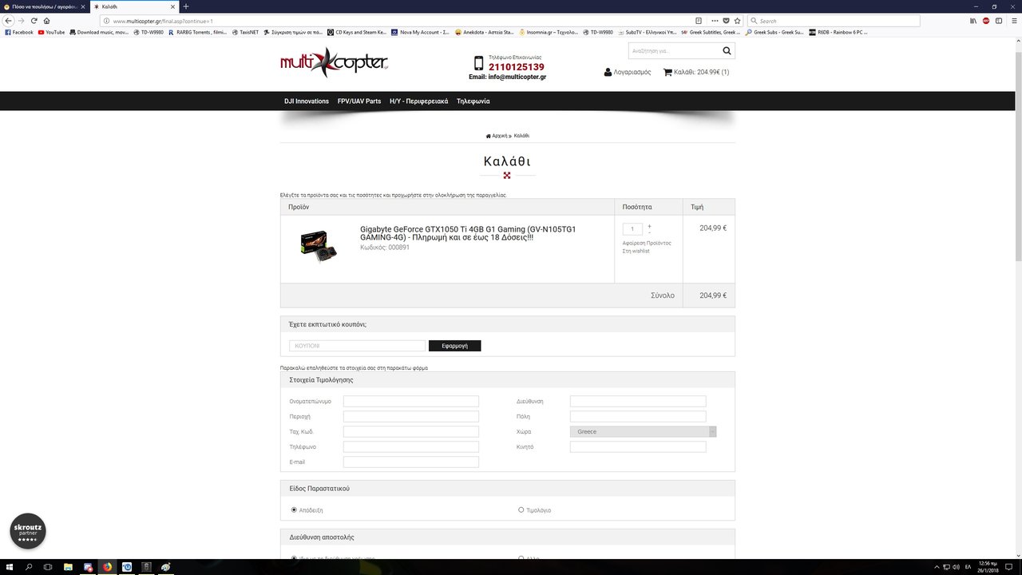Viewport: 1022px width, 575px height.
Task: Open the Firefox library icon
Action: pyautogui.click(x=973, y=21)
